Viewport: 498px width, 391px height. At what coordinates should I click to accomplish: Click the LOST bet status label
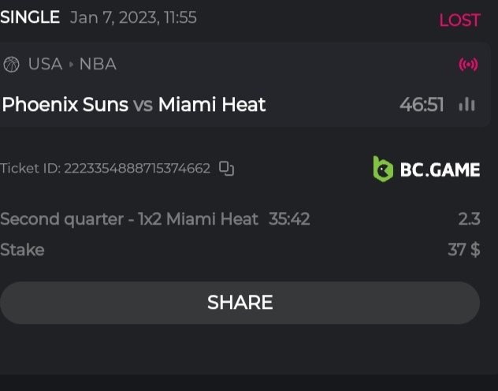click(x=459, y=20)
